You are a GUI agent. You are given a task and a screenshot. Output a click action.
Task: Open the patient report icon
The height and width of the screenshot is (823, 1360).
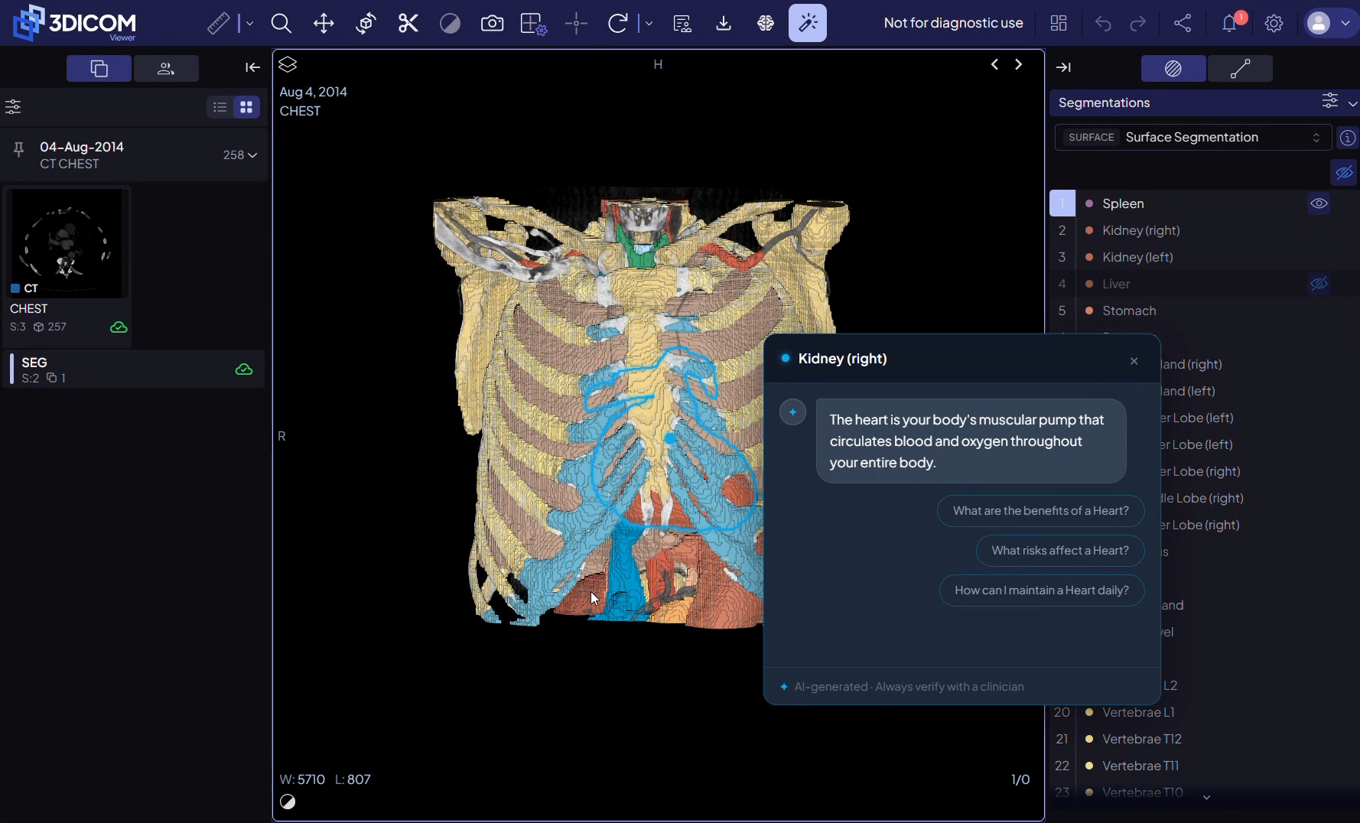[682, 24]
